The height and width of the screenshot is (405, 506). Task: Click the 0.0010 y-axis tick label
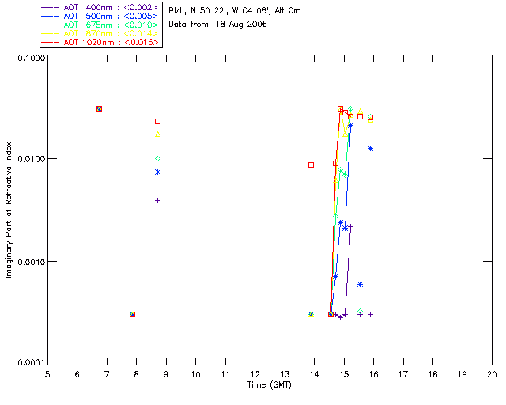(x=31, y=262)
